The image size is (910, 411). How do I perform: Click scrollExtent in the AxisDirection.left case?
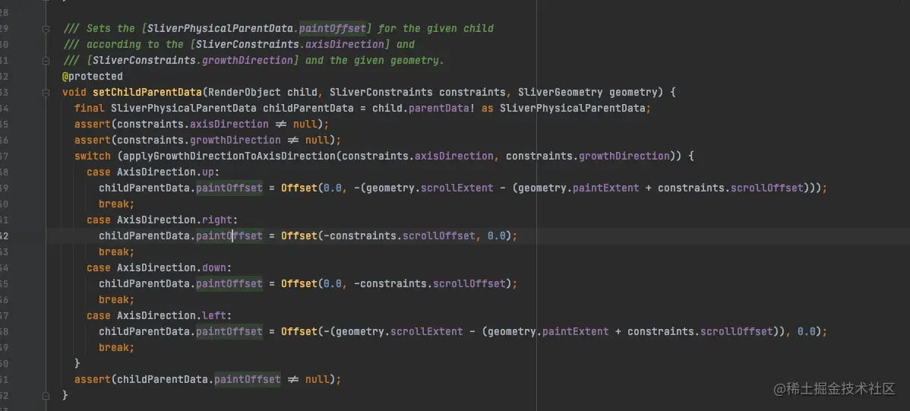point(427,331)
